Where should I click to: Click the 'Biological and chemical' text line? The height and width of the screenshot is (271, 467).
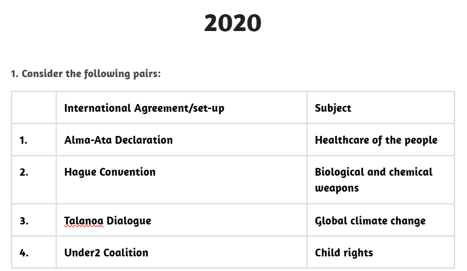pos(373,172)
